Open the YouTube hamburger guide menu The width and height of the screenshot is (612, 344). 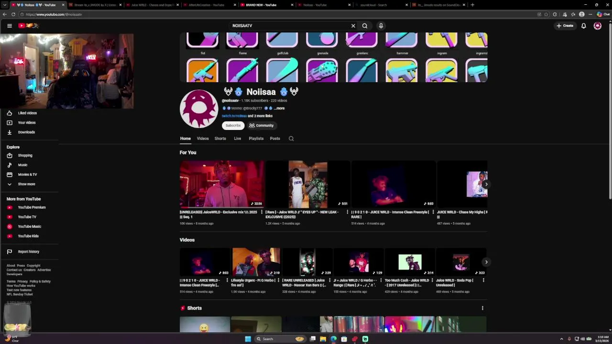coord(9,26)
